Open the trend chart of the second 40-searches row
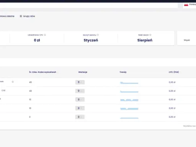The image size is (196, 147). 129,91
